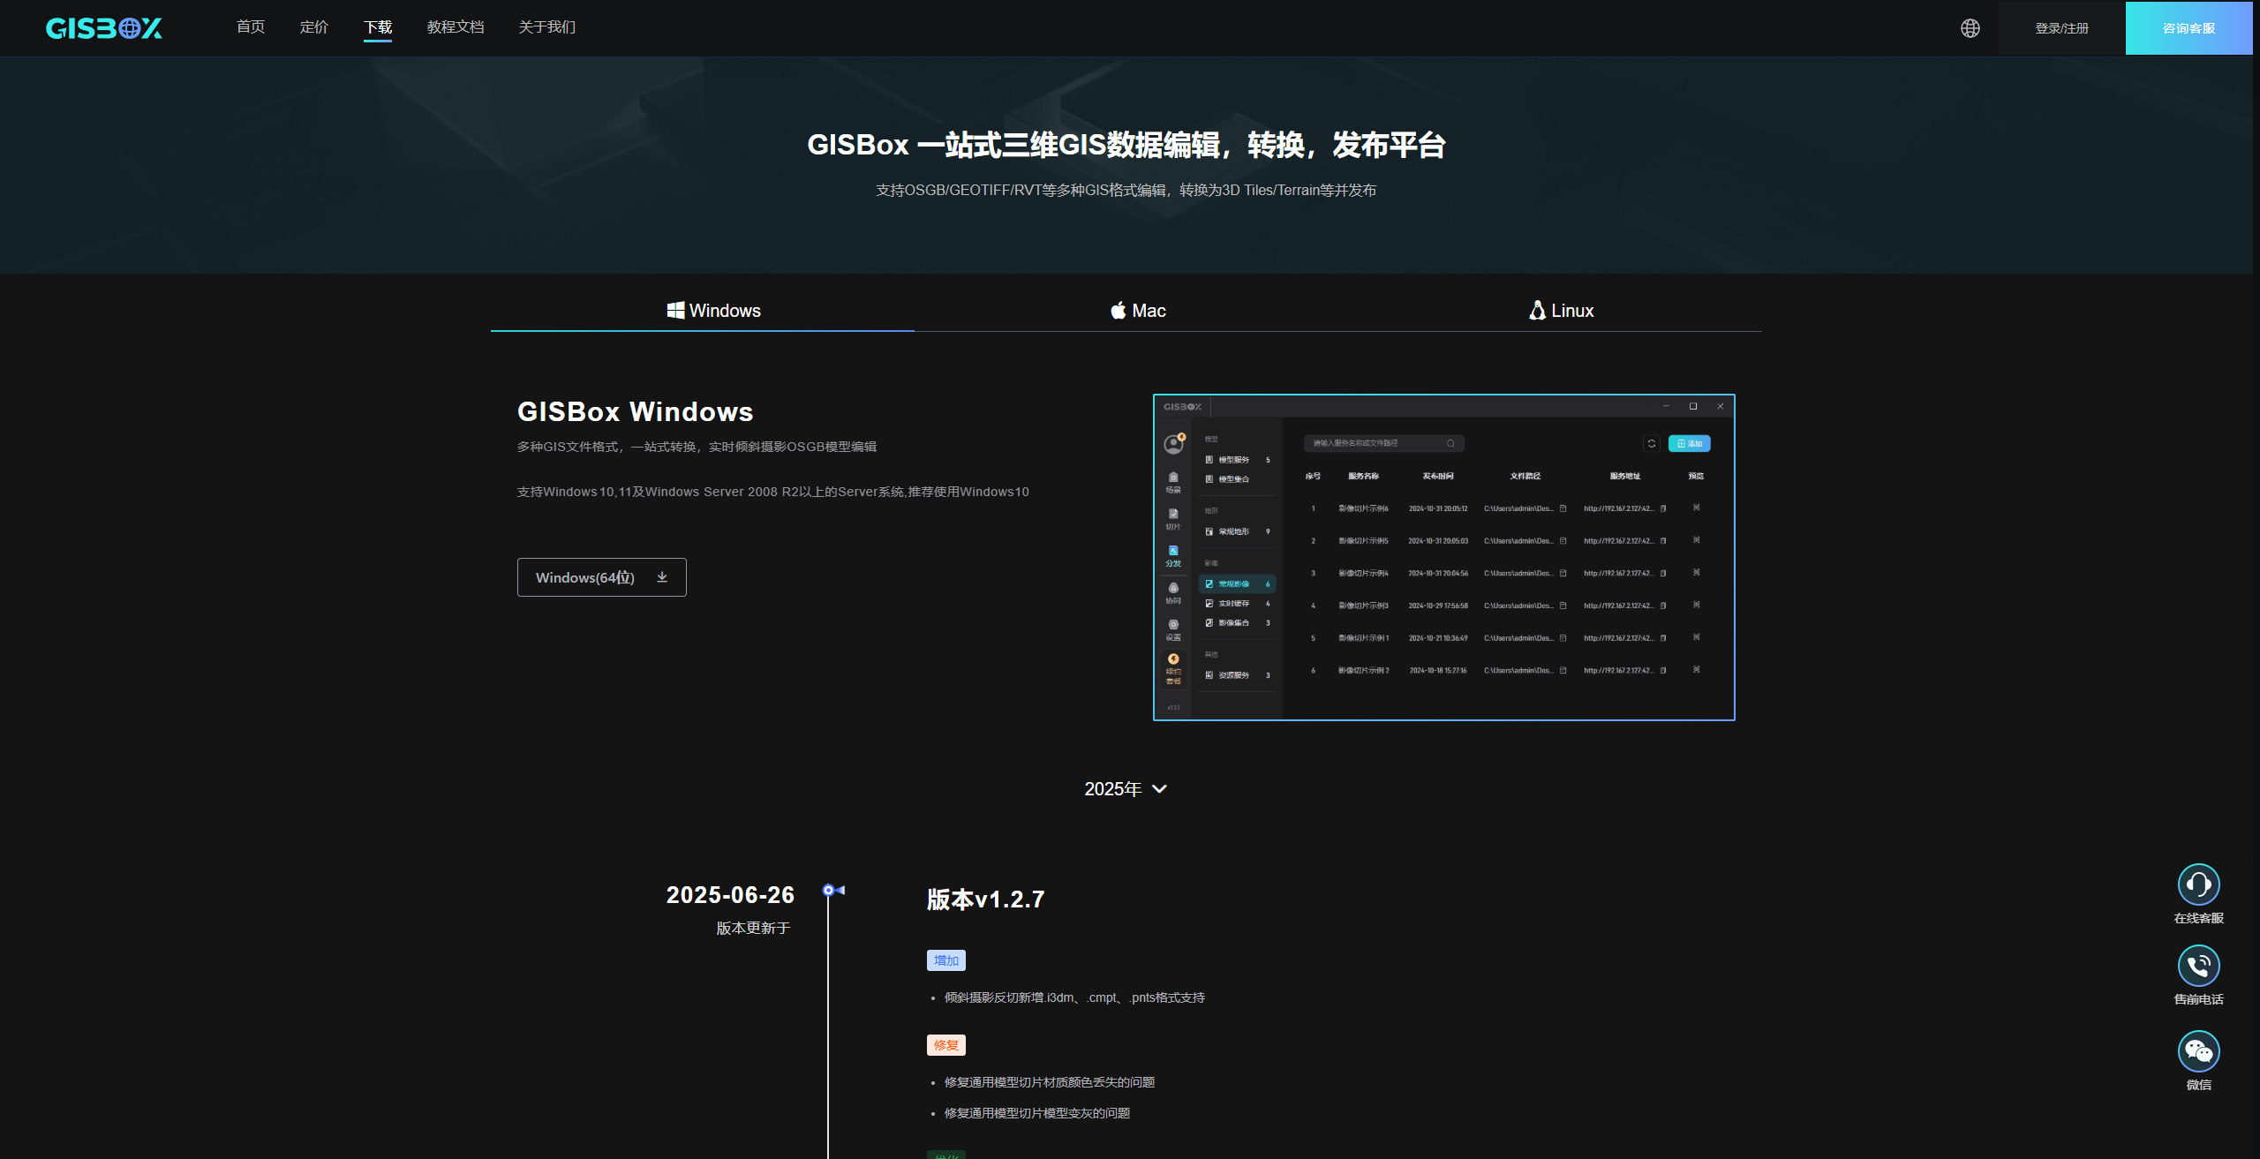
Task: Open the 微信 WeChat icon
Action: [x=2198, y=1050]
